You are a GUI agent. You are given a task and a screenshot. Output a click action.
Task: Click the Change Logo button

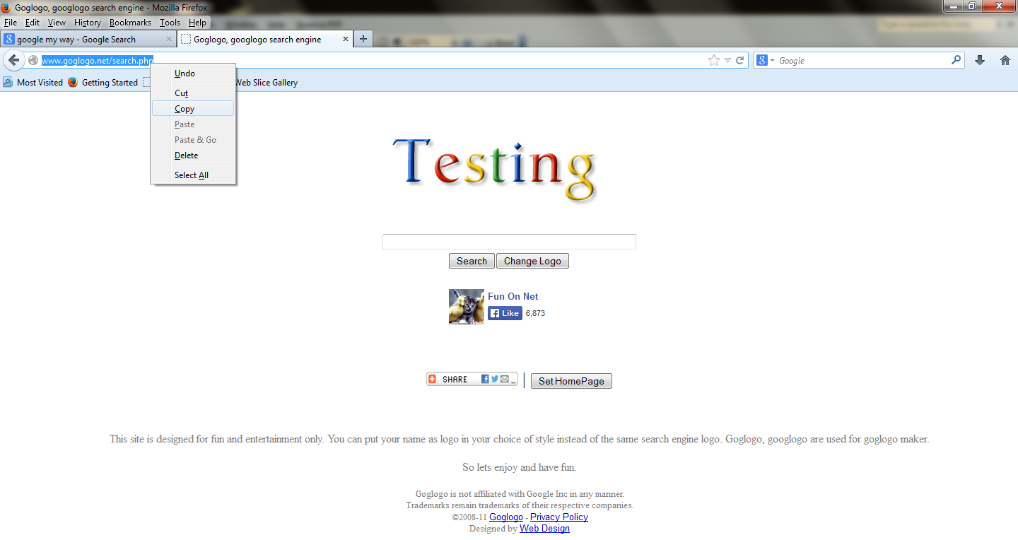click(532, 261)
